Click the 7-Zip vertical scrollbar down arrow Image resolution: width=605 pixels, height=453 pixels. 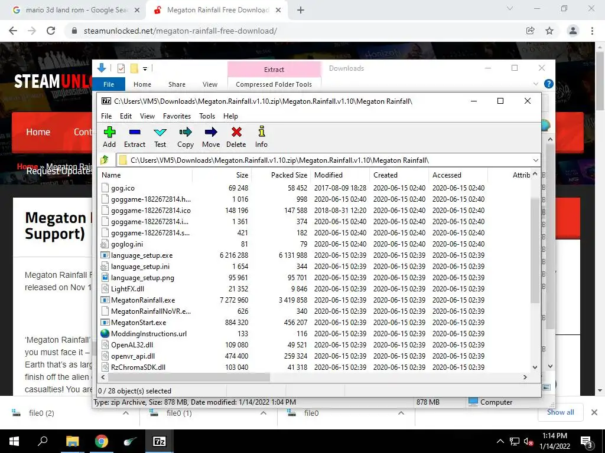click(x=535, y=367)
